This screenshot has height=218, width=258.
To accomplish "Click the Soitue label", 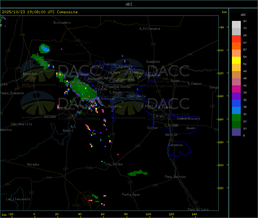I will click(x=152, y=128).
